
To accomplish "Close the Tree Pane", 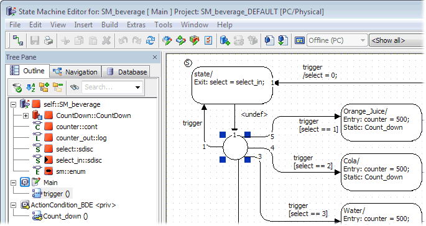I will [x=155, y=57].
